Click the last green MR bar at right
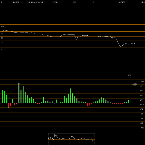 pyautogui.click(x=129, y=102)
